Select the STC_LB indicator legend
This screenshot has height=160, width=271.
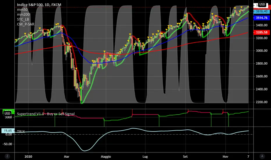[x=23, y=19]
